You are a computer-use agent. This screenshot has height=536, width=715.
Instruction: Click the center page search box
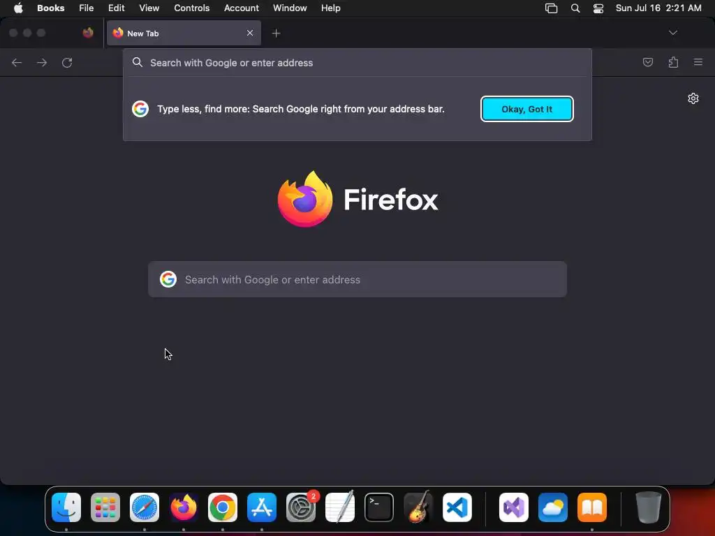357,279
